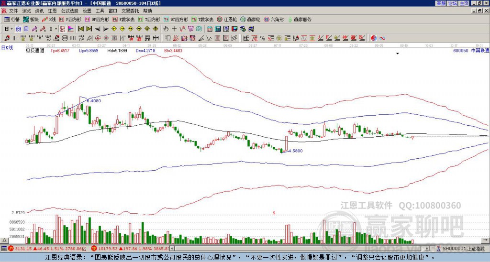The width and height of the screenshot is (490, 262).
Task: Toggle the 权 rights-adjustment button
Action: 62,29
